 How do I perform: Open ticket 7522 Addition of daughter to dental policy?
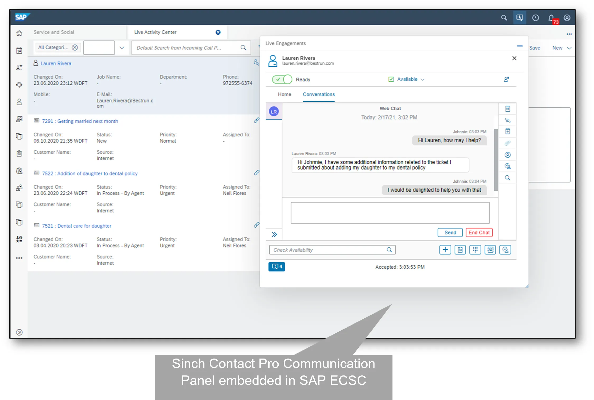[90, 173]
